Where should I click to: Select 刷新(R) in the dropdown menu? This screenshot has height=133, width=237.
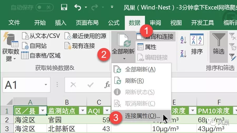[x=141, y=81]
